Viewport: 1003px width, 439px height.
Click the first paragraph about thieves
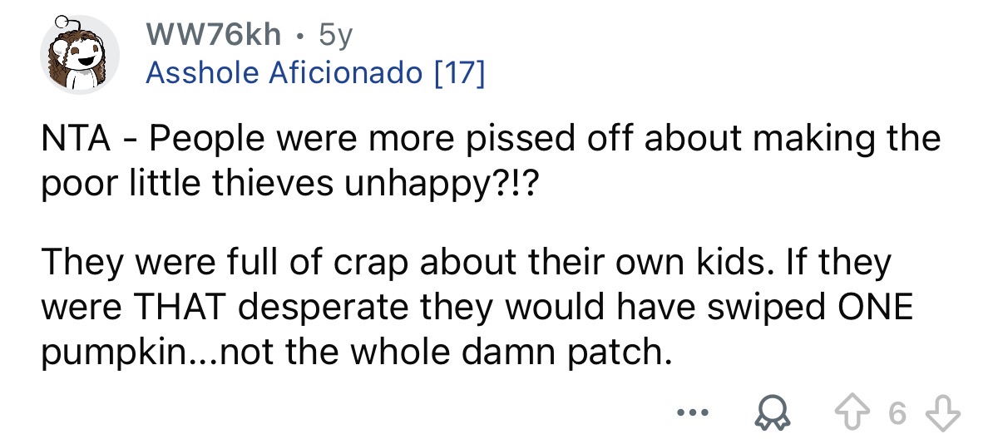click(x=491, y=158)
